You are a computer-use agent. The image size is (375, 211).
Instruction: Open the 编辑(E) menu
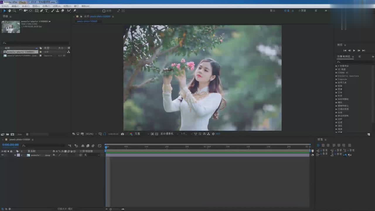tap(15, 6)
